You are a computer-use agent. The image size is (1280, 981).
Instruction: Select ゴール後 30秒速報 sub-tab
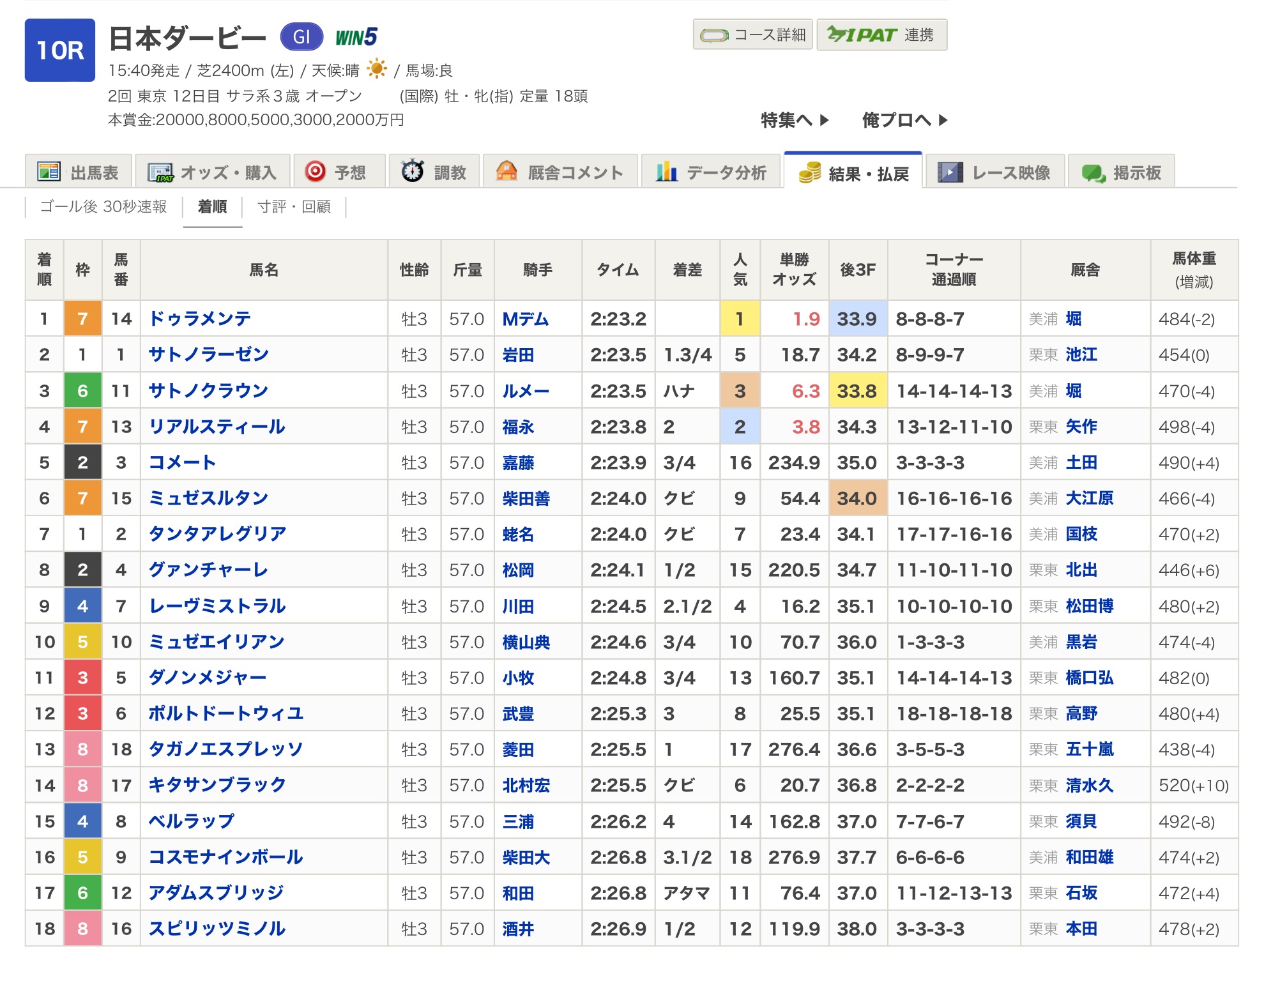[x=103, y=206]
